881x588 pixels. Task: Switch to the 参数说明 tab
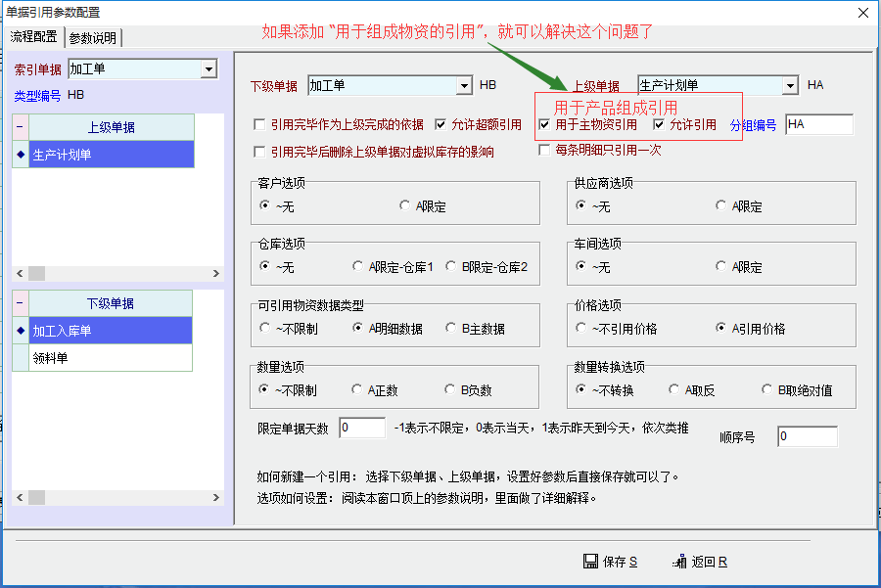click(x=93, y=38)
